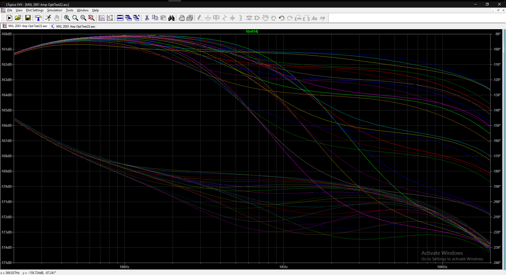This screenshot has height=275, width=506.
Task: Cascade windows using the toolbar icon
Action: (x=128, y=18)
